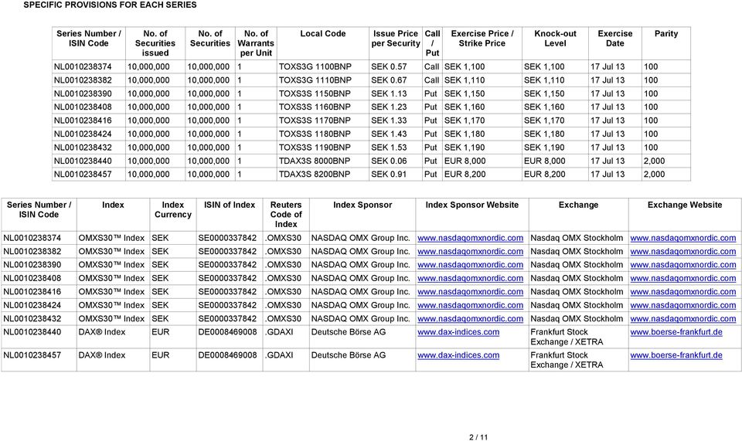
Task: Select local code TOXS3S 1160BNP
Action: click(x=315, y=107)
